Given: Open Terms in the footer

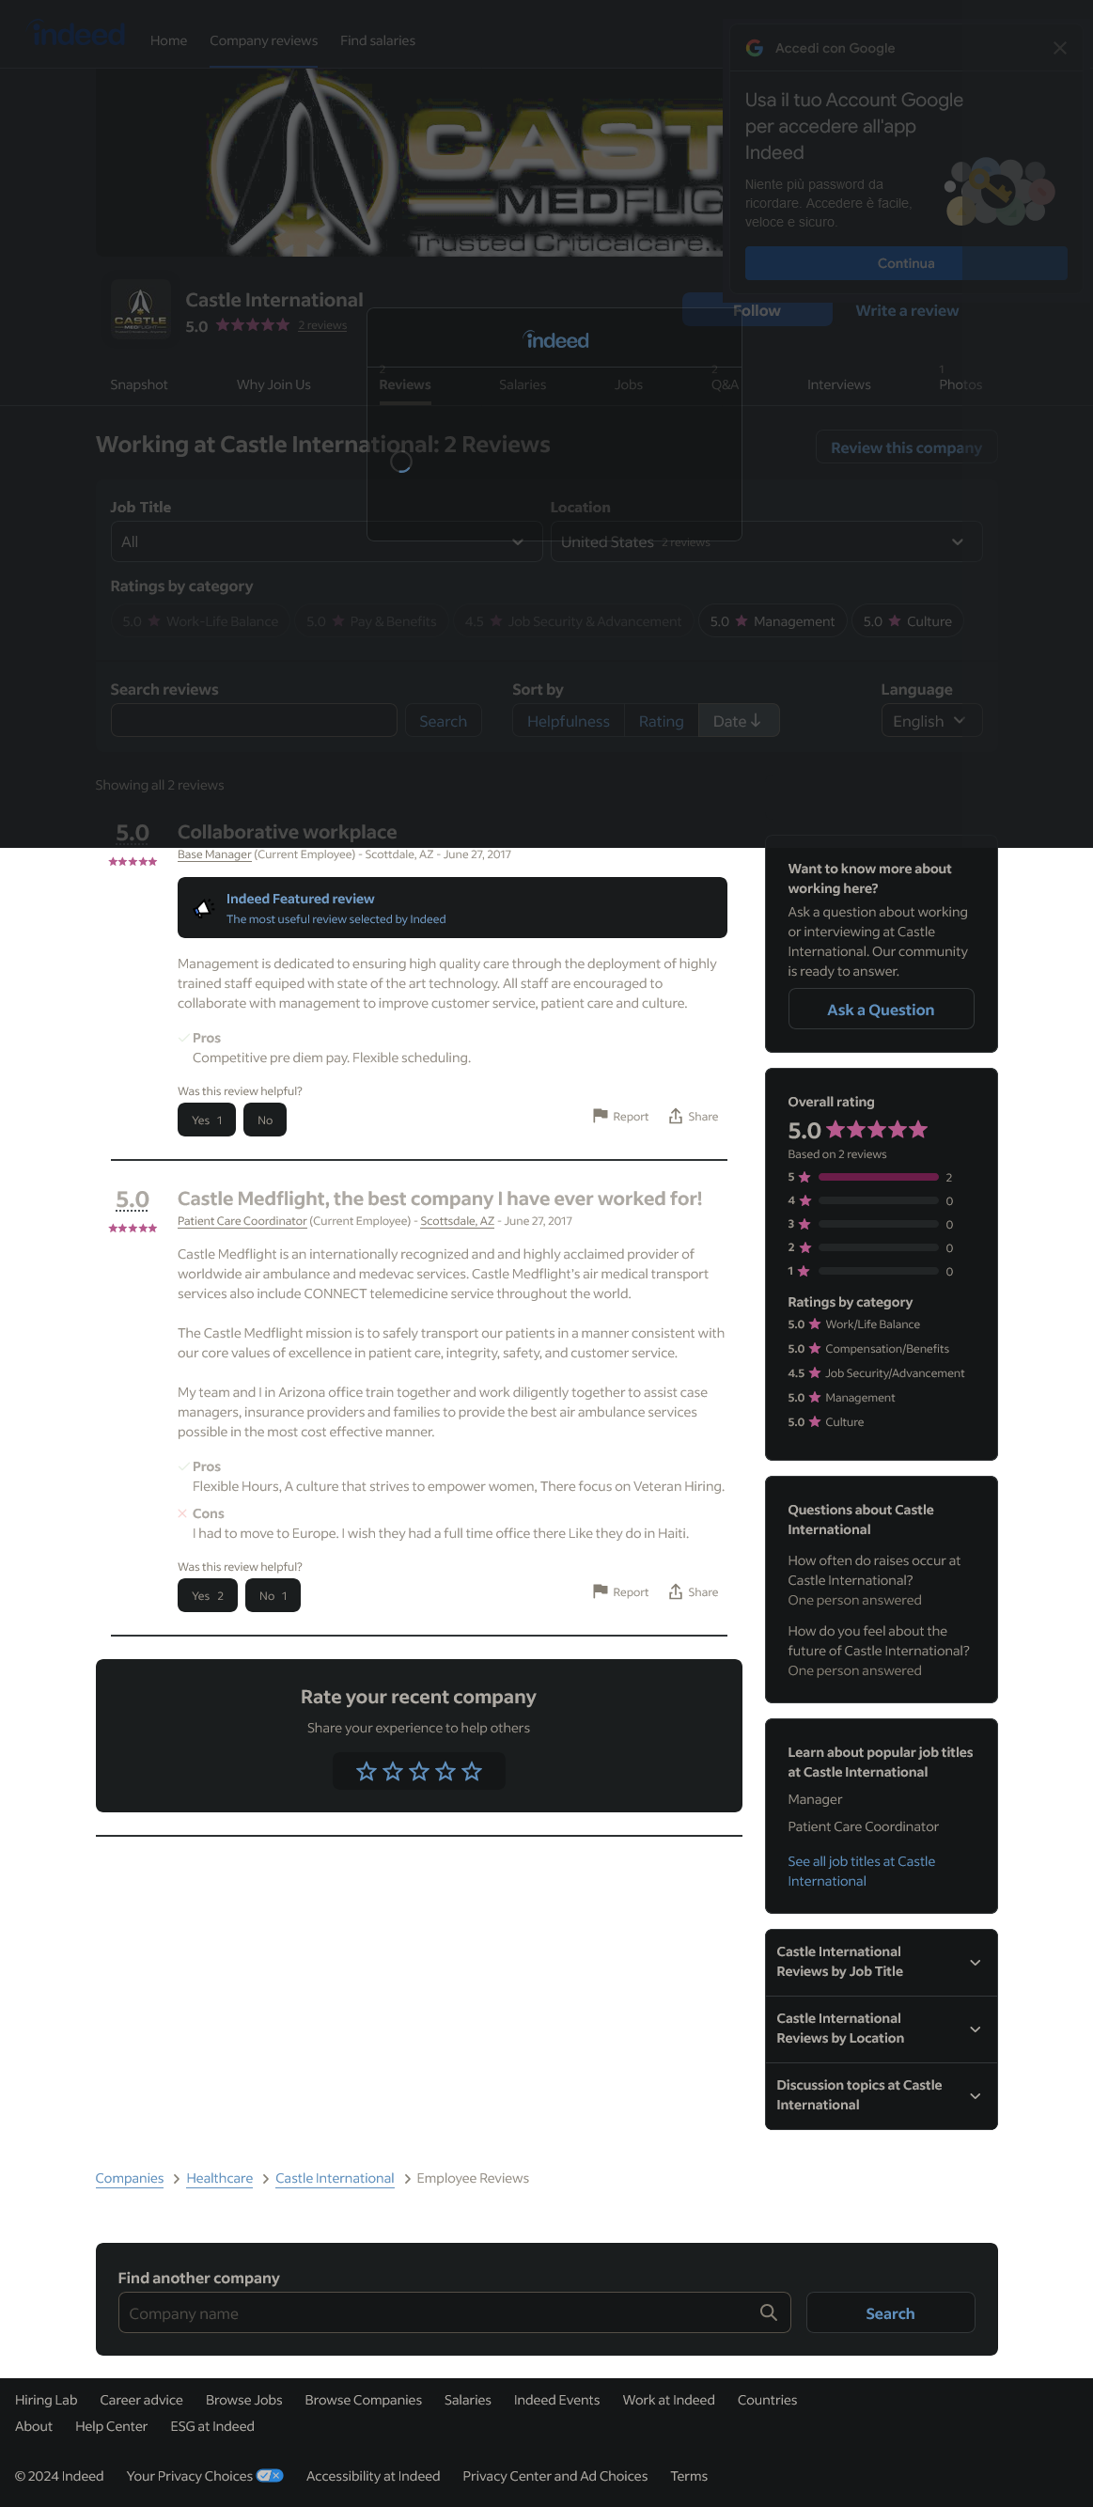Looking at the screenshot, I should pyautogui.click(x=689, y=2476).
